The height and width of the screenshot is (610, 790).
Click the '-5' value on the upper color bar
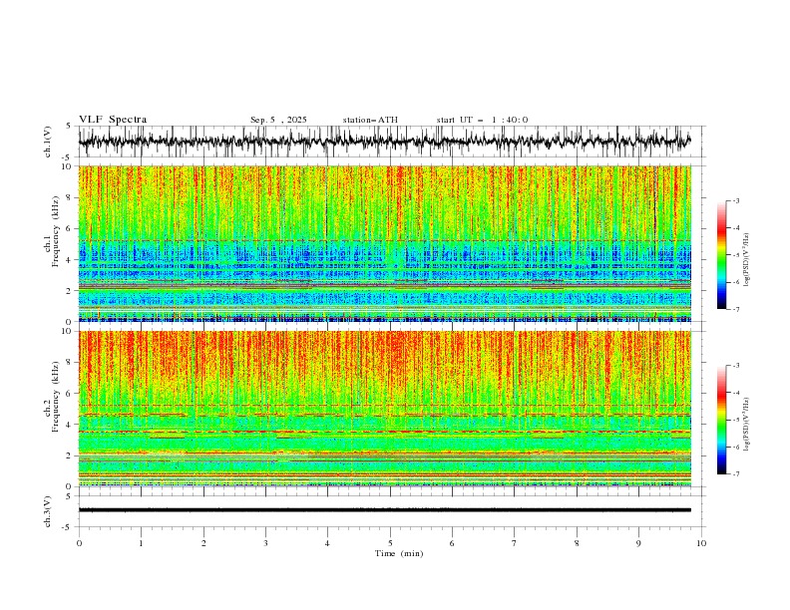[736, 255]
